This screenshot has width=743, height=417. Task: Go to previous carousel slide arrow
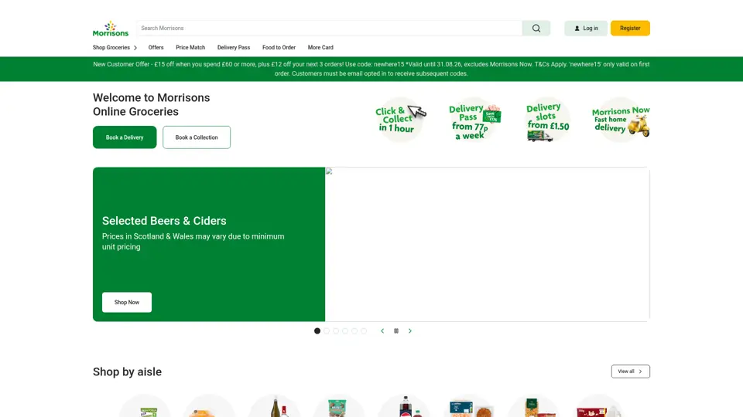(382, 331)
